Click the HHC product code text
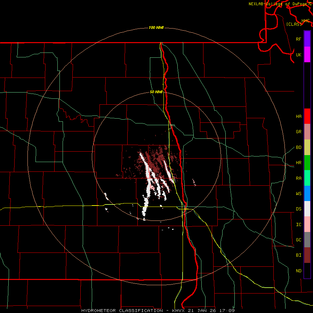Viewport: 313px width, 313px height. 305,21
